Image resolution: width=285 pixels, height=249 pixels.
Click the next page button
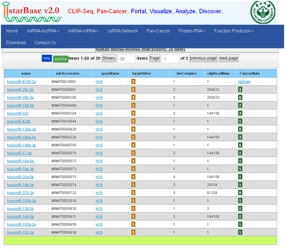click(228, 58)
